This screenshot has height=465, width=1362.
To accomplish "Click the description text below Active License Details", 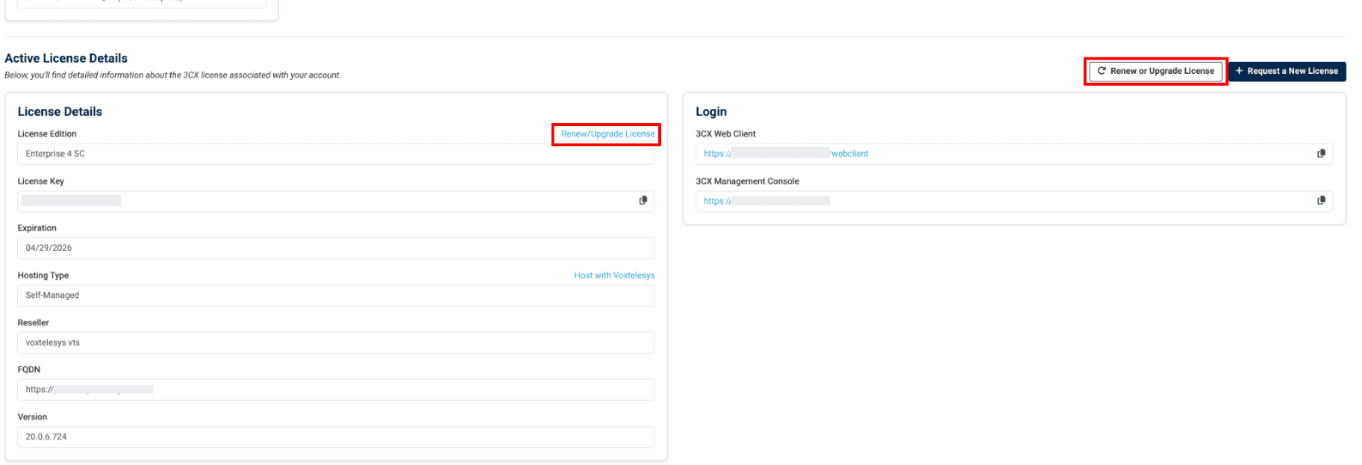I will pyautogui.click(x=172, y=75).
